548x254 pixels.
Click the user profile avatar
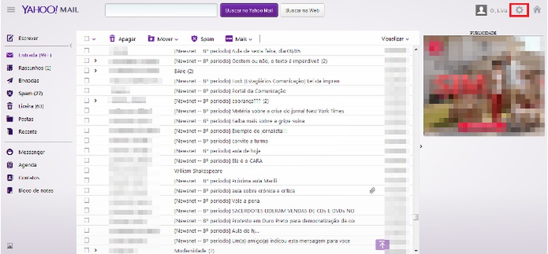tap(481, 10)
